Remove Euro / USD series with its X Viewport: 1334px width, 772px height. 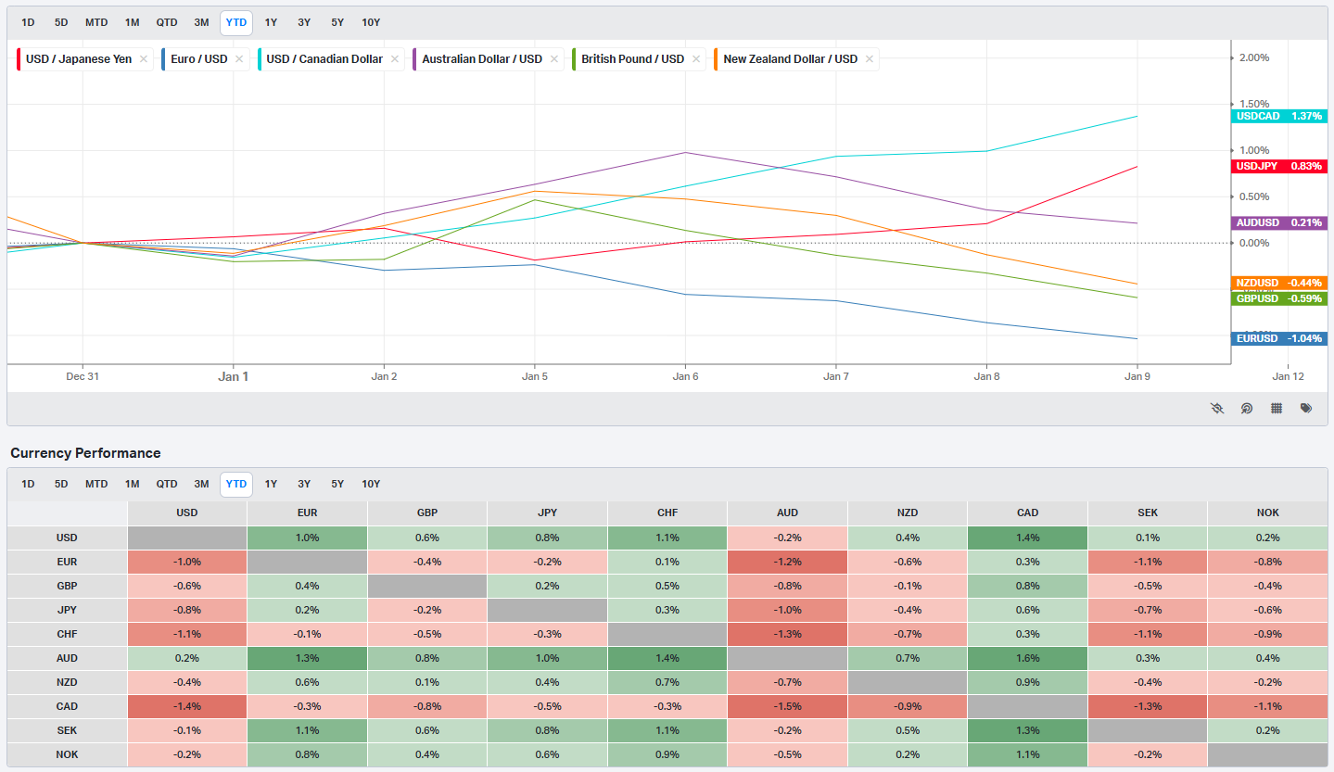pyautogui.click(x=239, y=59)
